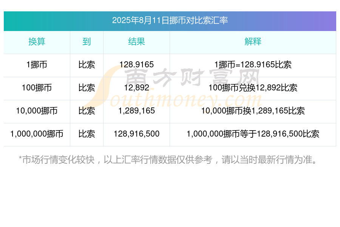This screenshot has width=340, height=227.
Task: Click the disclaimer beginning *市场行情变化较快
Action: 168,160
